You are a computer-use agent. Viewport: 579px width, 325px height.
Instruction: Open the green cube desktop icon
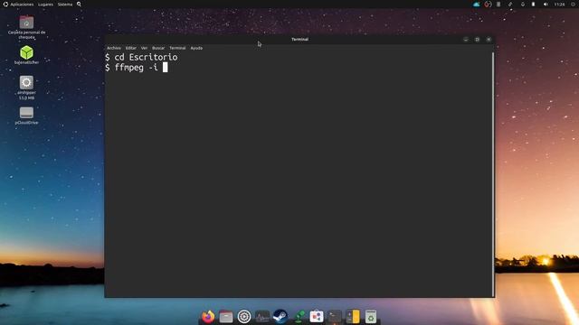pos(26,55)
